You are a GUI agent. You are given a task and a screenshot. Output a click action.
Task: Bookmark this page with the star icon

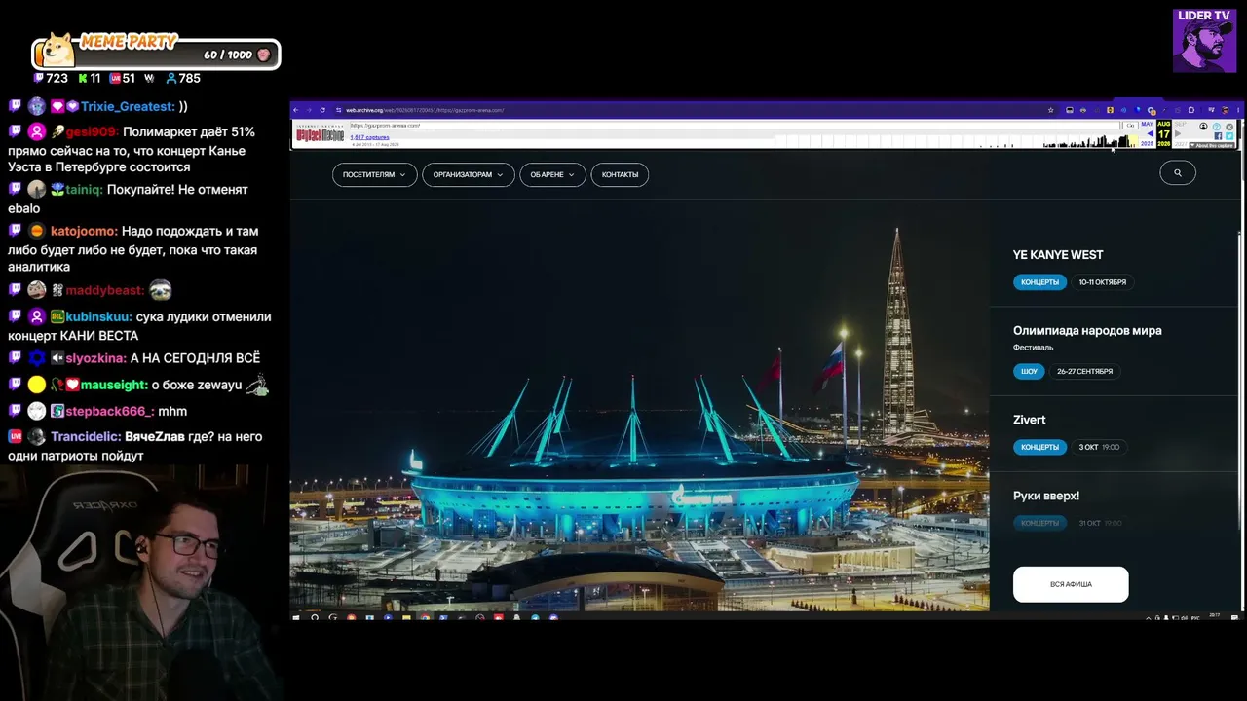pyautogui.click(x=1050, y=110)
